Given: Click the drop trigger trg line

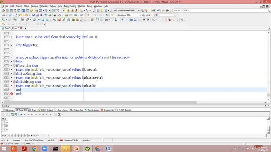Looking at the screenshot, I should coord(27,45).
